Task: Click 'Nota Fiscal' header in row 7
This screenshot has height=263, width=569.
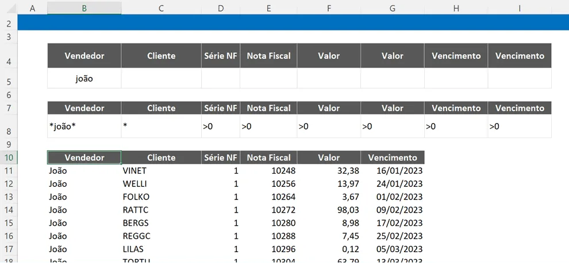Action: pos(268,108)
